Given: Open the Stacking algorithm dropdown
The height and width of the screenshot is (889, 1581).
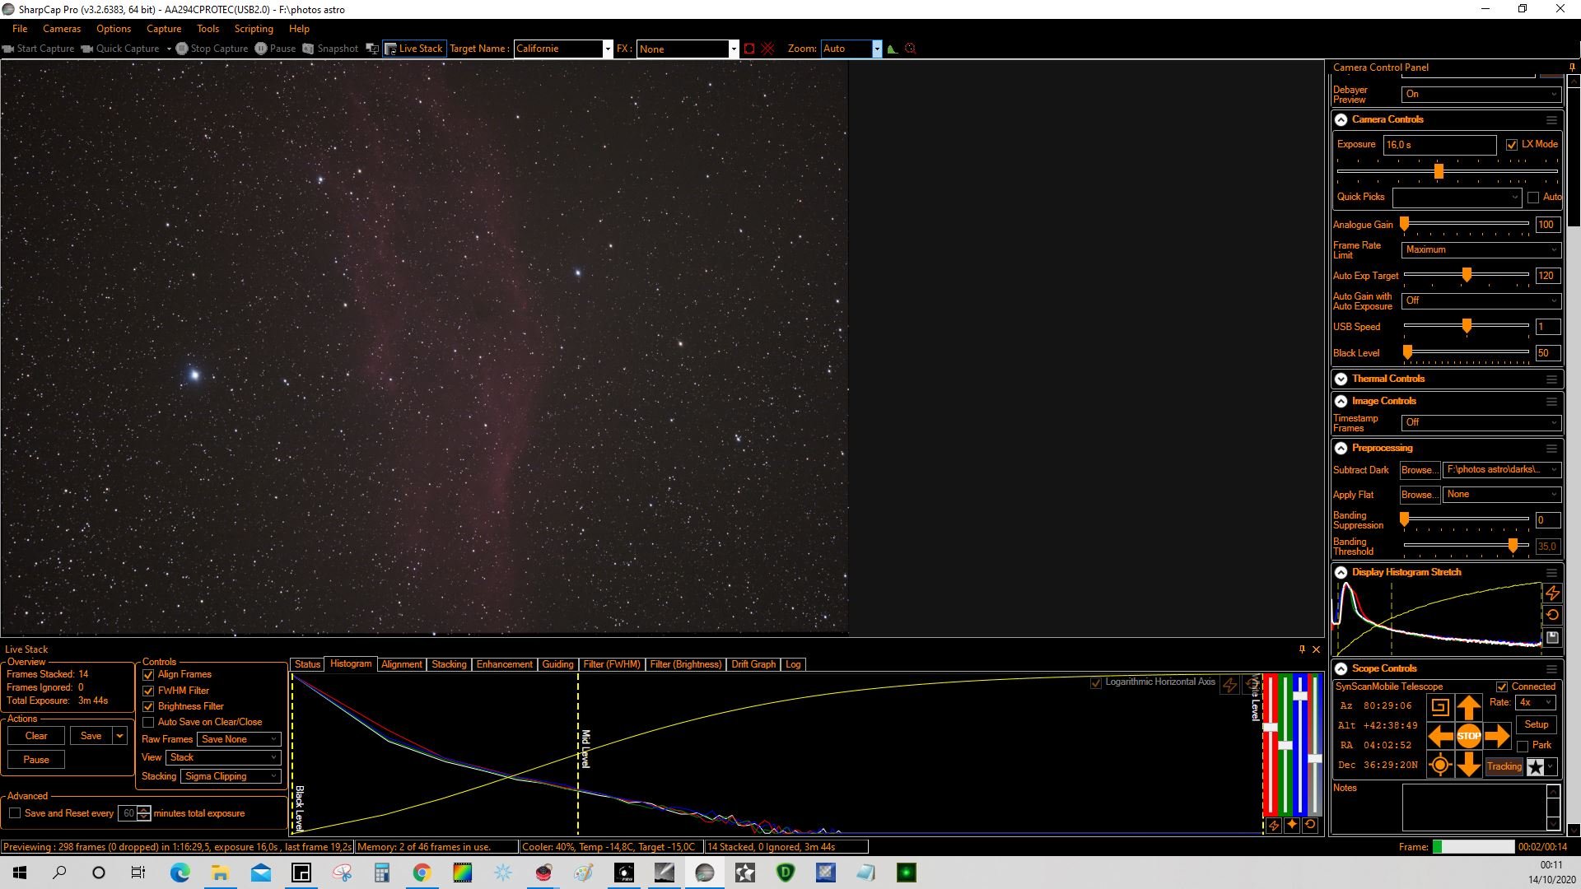Looking at the screenshot, I should [231, 776].
